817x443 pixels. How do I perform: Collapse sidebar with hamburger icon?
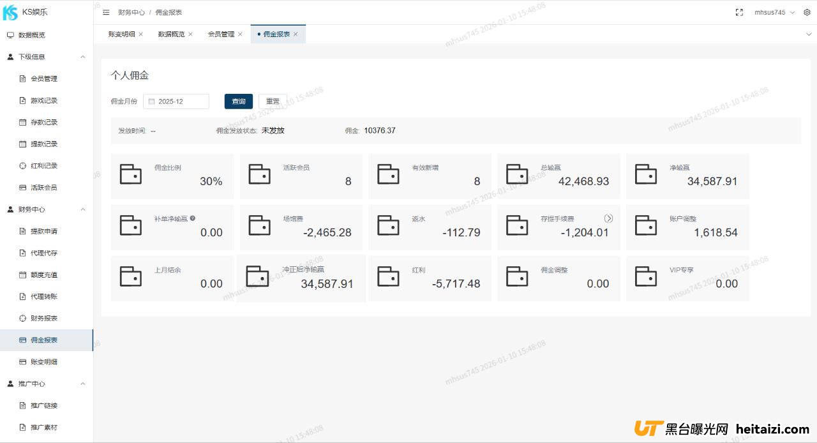pyautogui.click(x=106, y=12)
